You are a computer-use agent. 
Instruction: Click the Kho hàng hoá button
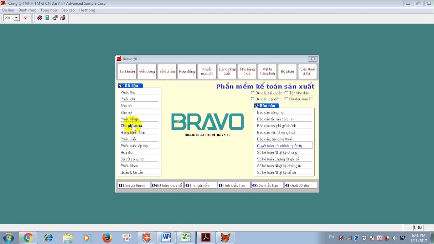[x=247, y=72]
